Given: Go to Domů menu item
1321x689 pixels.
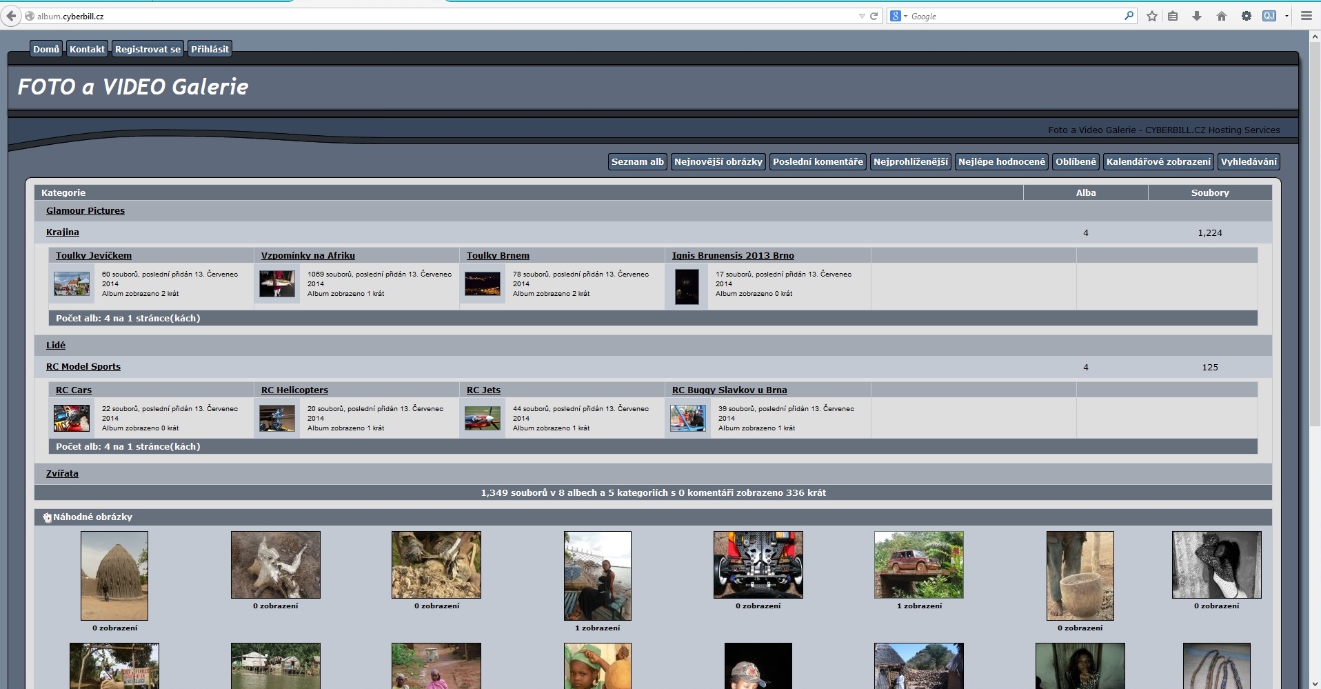Looking at the screenshot, I should (x=46, y=49).
